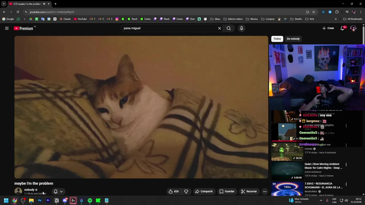
Task: Show hidden system tray icons chevron
Action: (321, 200)
